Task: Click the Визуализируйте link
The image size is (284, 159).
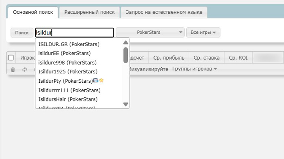Action: [149, 69]
